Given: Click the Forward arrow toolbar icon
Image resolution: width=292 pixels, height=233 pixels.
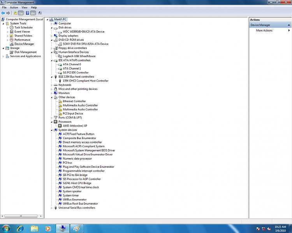Looking at the screenshot, I should click(x=8, y=13).
